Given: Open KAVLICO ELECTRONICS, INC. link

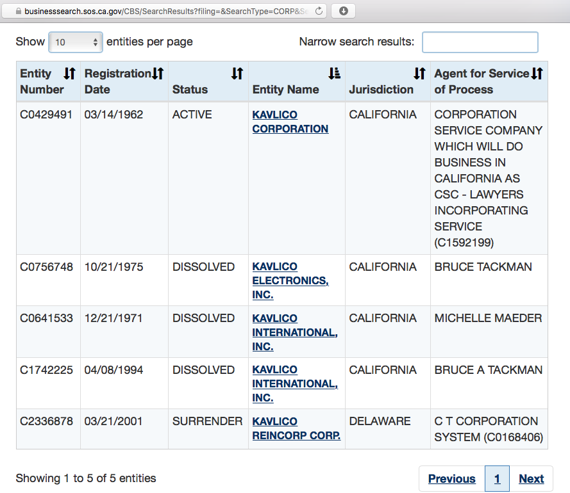Looking at the screenshot, I should click(x=290, y=280).
